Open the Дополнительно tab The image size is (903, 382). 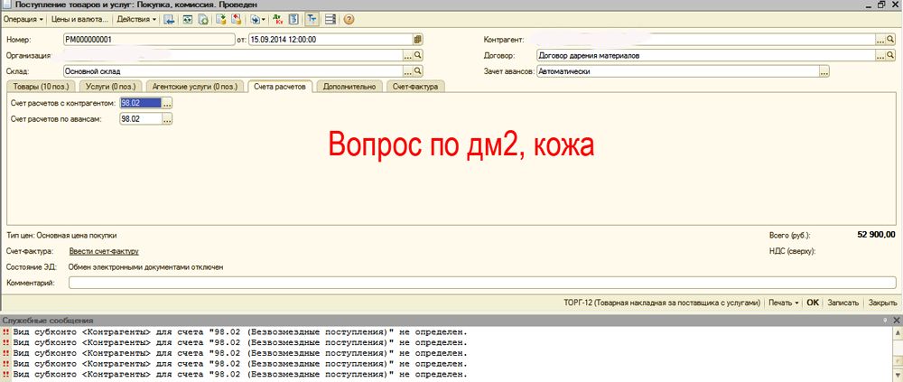(x=349, y=87)
